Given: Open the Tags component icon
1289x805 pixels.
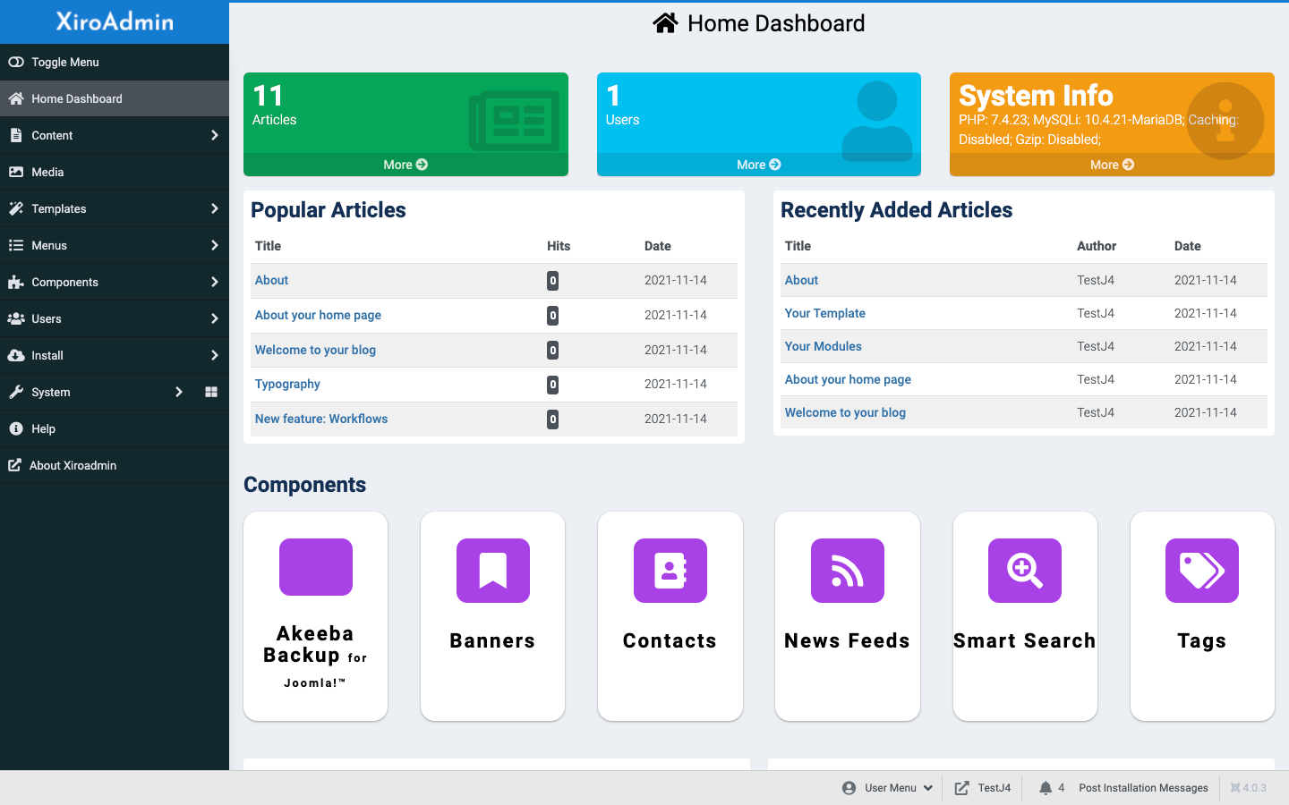Looking at the screenshot, I should [1201, 571].
